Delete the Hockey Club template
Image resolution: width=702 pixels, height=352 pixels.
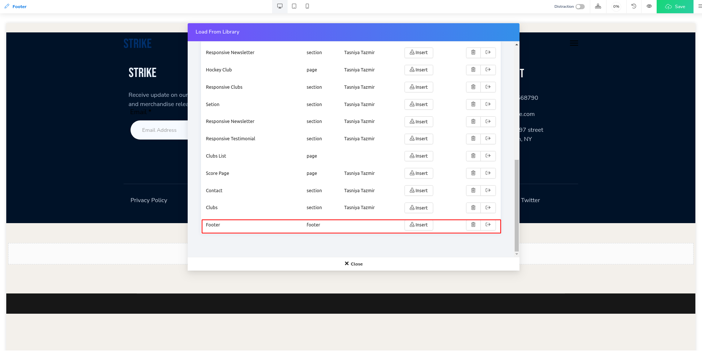point(473,70)
